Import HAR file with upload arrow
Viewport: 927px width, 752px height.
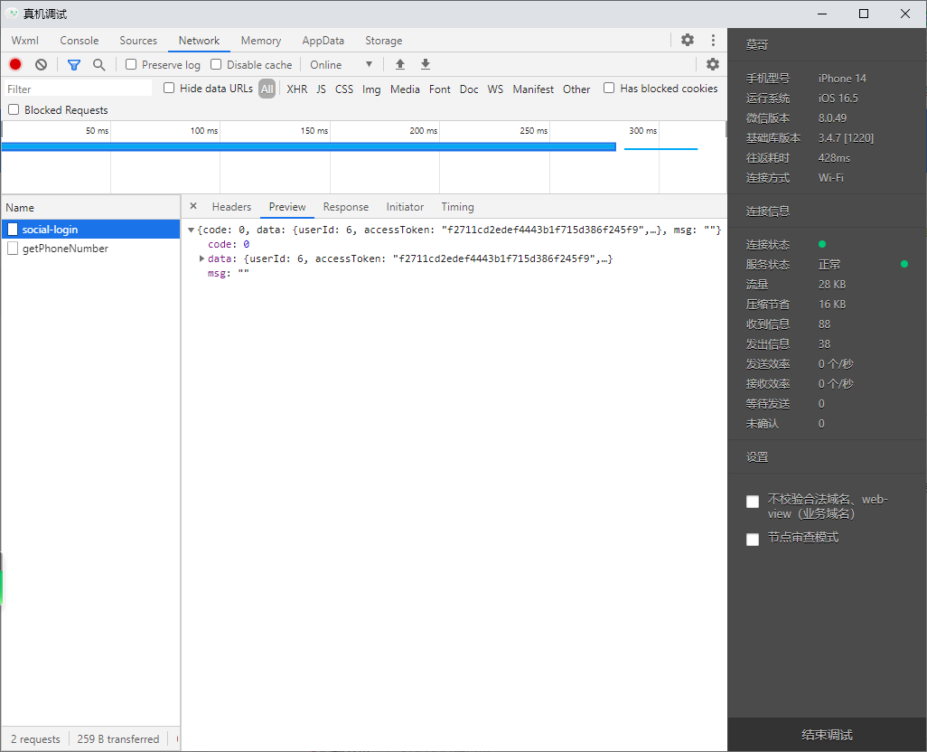coord(400,64)
